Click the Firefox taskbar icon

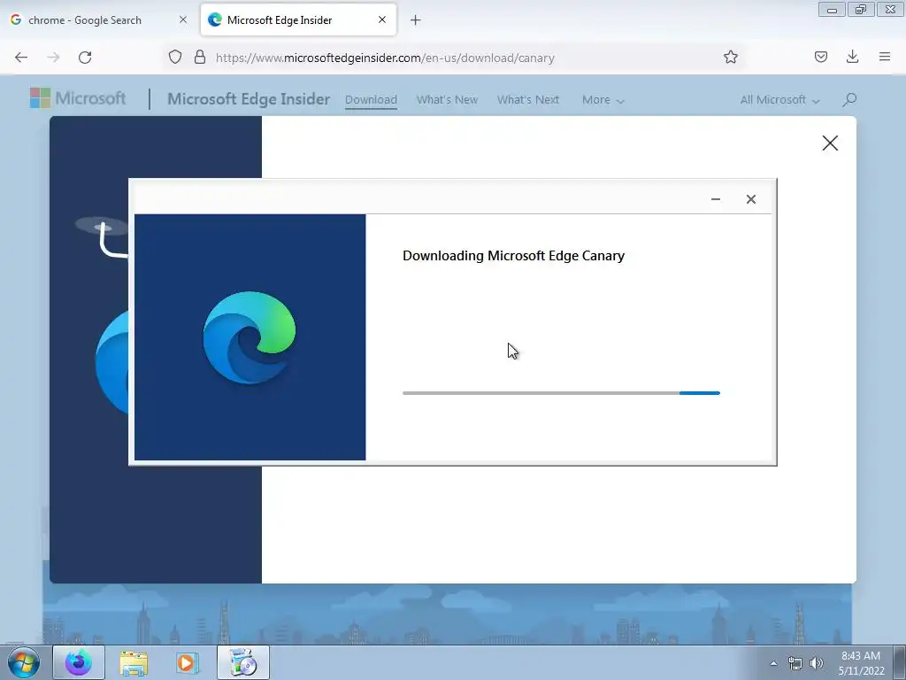click(79, 662)
